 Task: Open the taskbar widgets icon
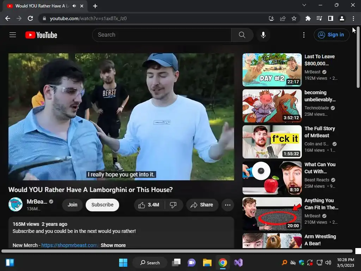pos(10,263)
